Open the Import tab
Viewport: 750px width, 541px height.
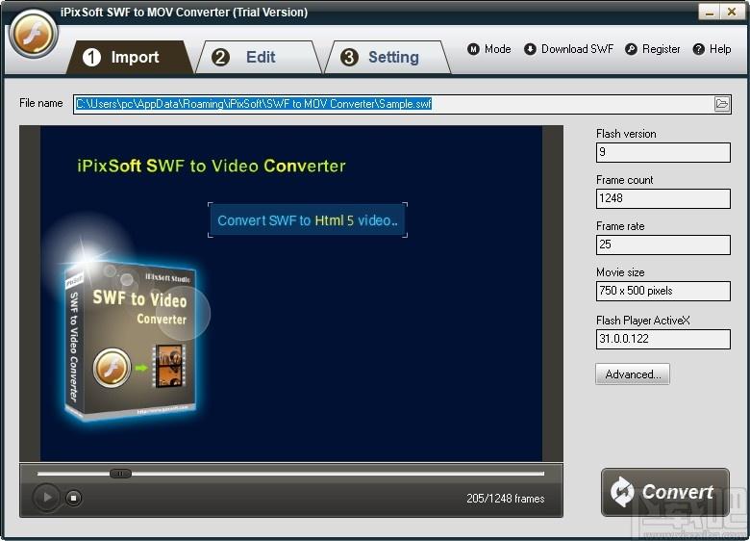point(129,58)
